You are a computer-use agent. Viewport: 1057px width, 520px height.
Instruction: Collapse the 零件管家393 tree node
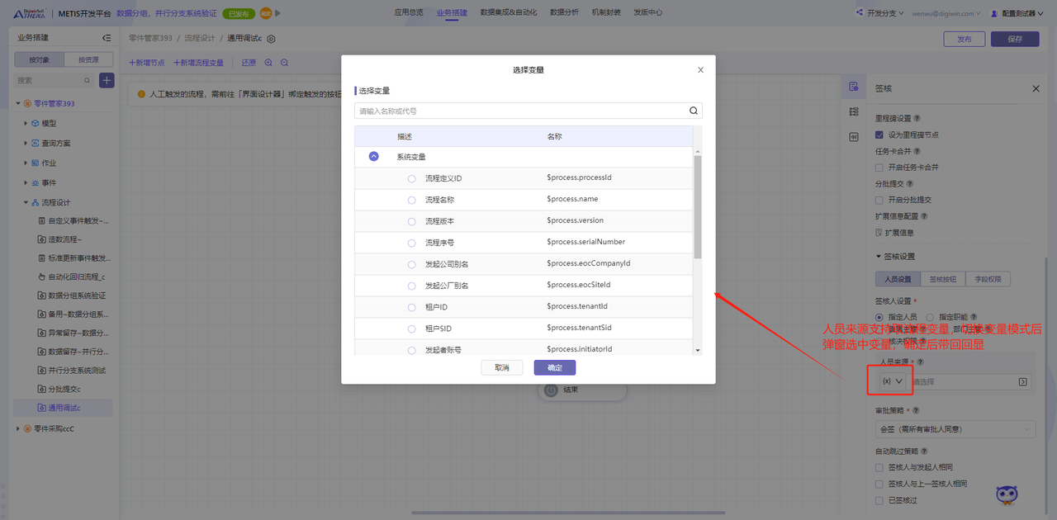(18, 103)
